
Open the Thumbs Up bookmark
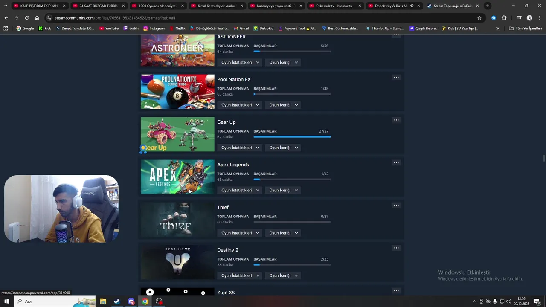385,29
